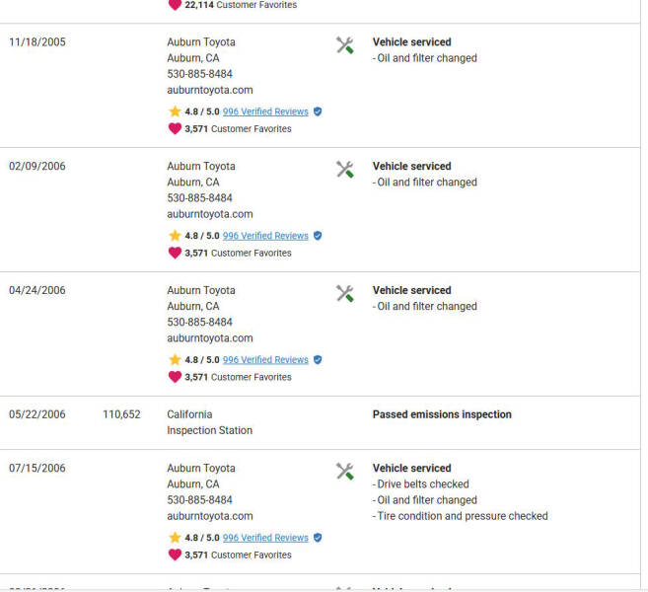Click the heart icon beside 22,114 Customer Favorites
The height and width of the screenshot is (592, 648).
point(175,5)
